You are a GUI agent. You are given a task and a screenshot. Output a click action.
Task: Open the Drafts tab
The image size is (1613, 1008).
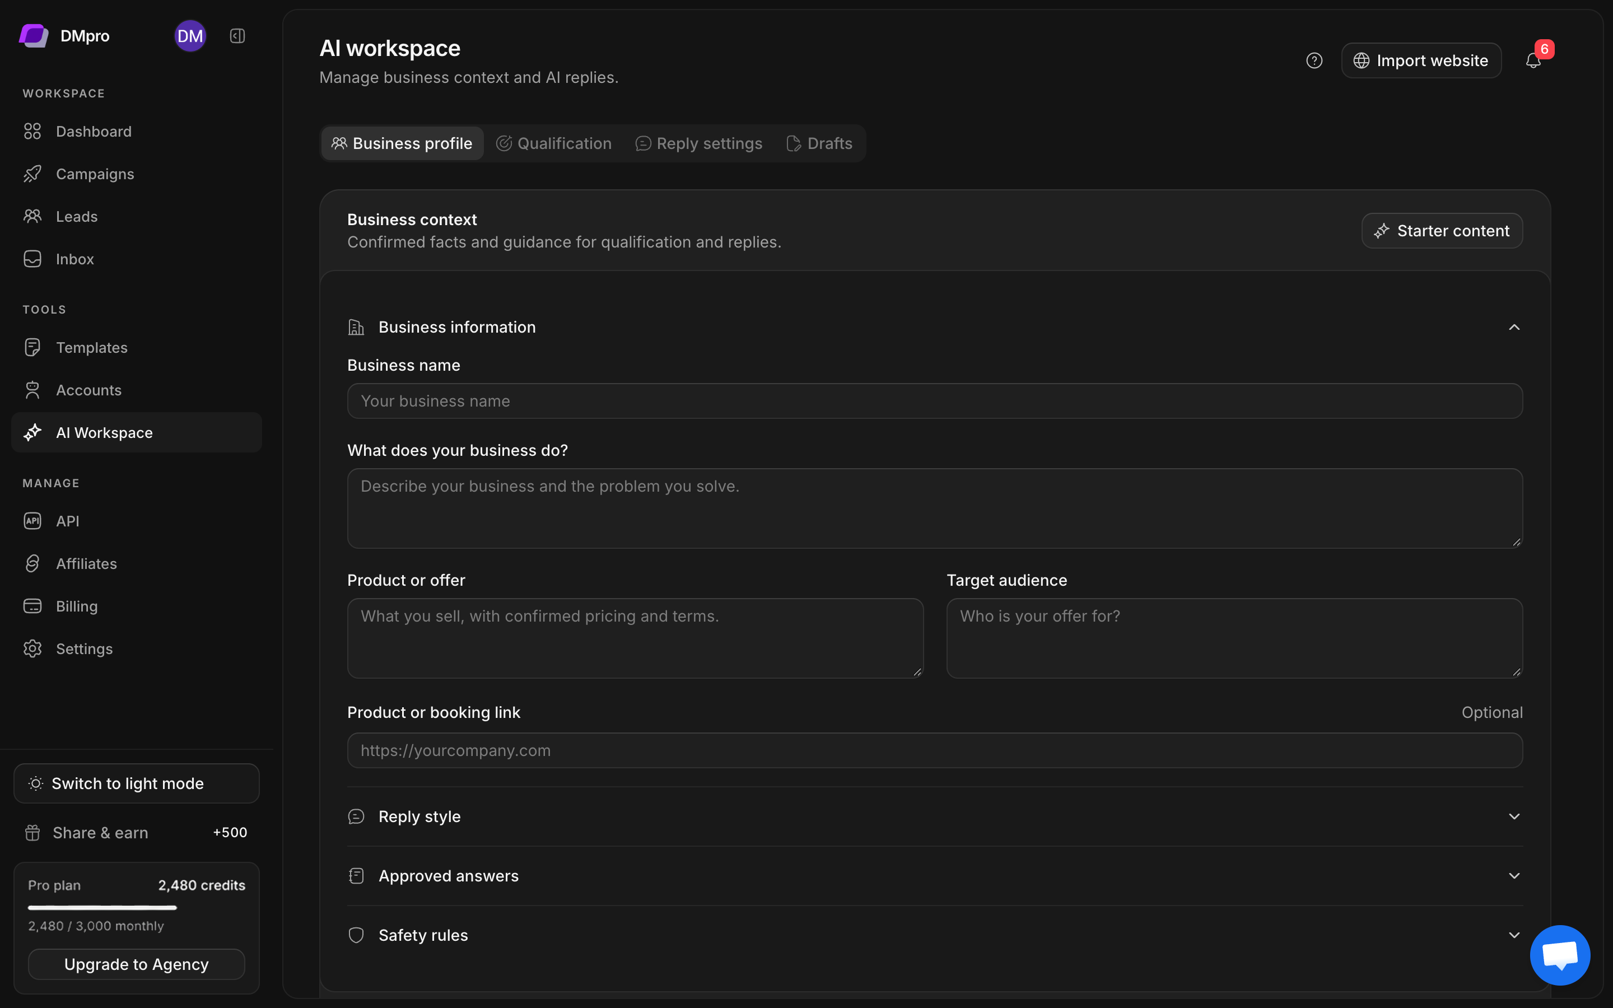pyautogui.click(x=820, y=143)
